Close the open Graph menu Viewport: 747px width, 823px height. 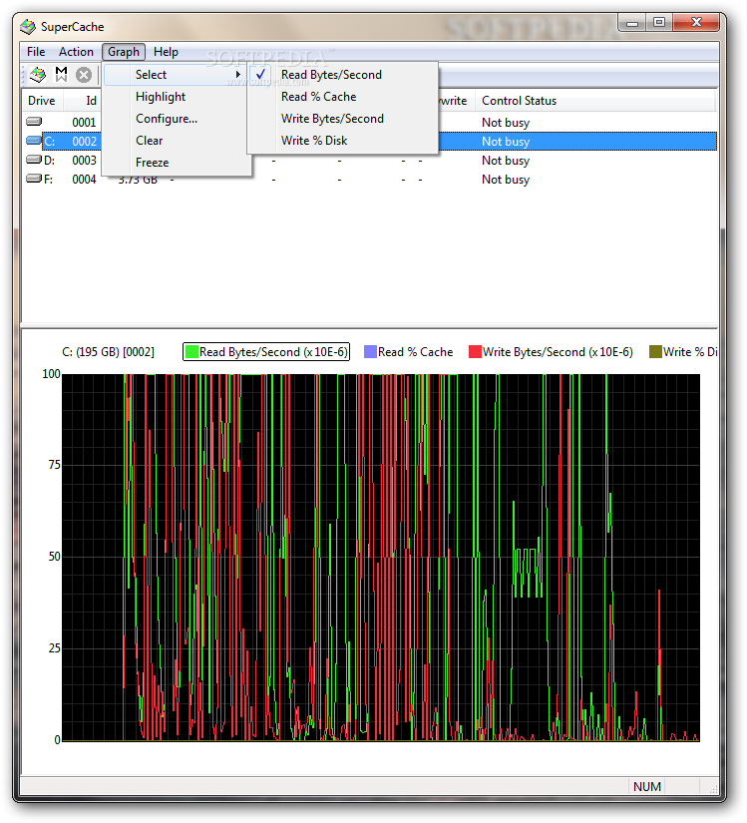124,52
